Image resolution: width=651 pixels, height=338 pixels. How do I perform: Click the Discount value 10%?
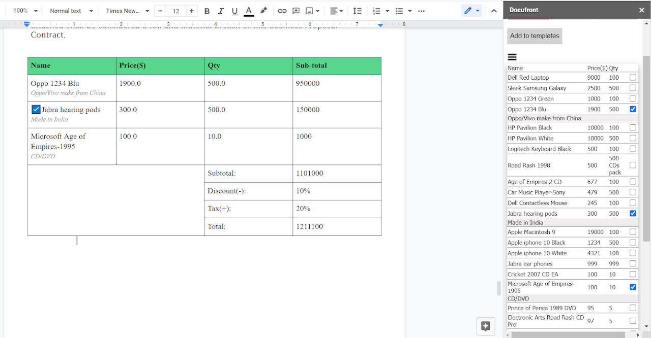click(x=303, y=191)
